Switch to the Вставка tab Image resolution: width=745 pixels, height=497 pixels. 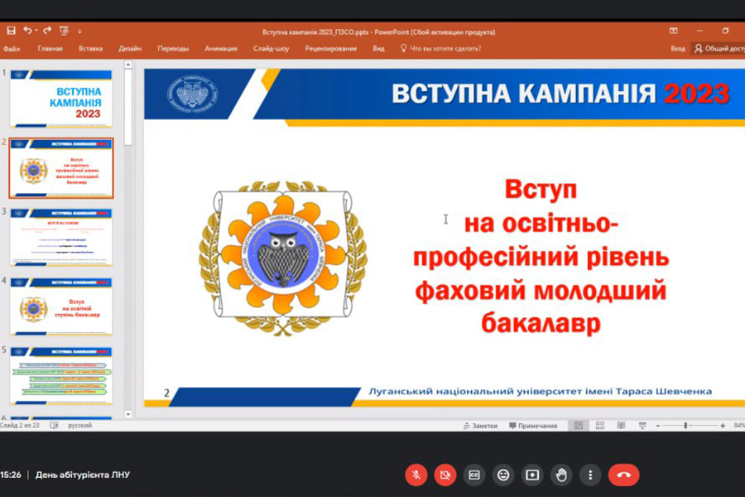(x=90, y=49)
